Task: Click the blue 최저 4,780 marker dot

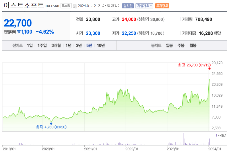Action: (x=51, y=124)
